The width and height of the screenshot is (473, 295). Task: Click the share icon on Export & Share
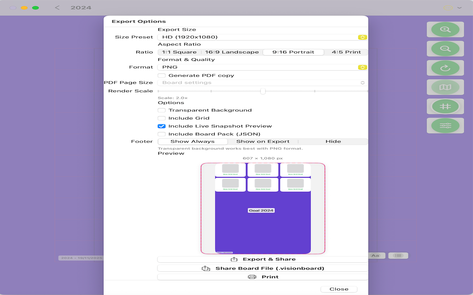(x=234, y=259)
